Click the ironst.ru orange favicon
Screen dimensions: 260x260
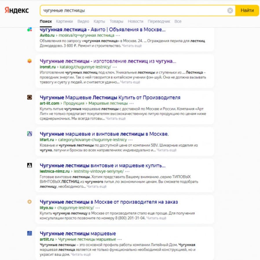click(x=30, y=61)
